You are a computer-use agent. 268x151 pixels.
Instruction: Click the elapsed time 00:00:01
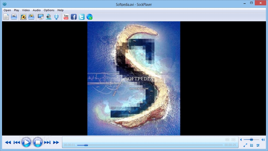click(70, 145)
